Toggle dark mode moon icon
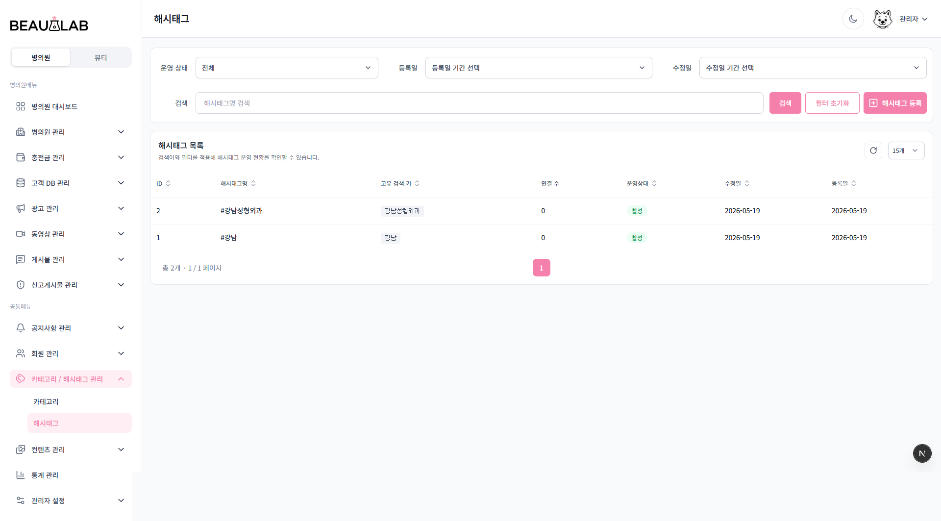This screenshot has height=521, width=941. point(853,19)
